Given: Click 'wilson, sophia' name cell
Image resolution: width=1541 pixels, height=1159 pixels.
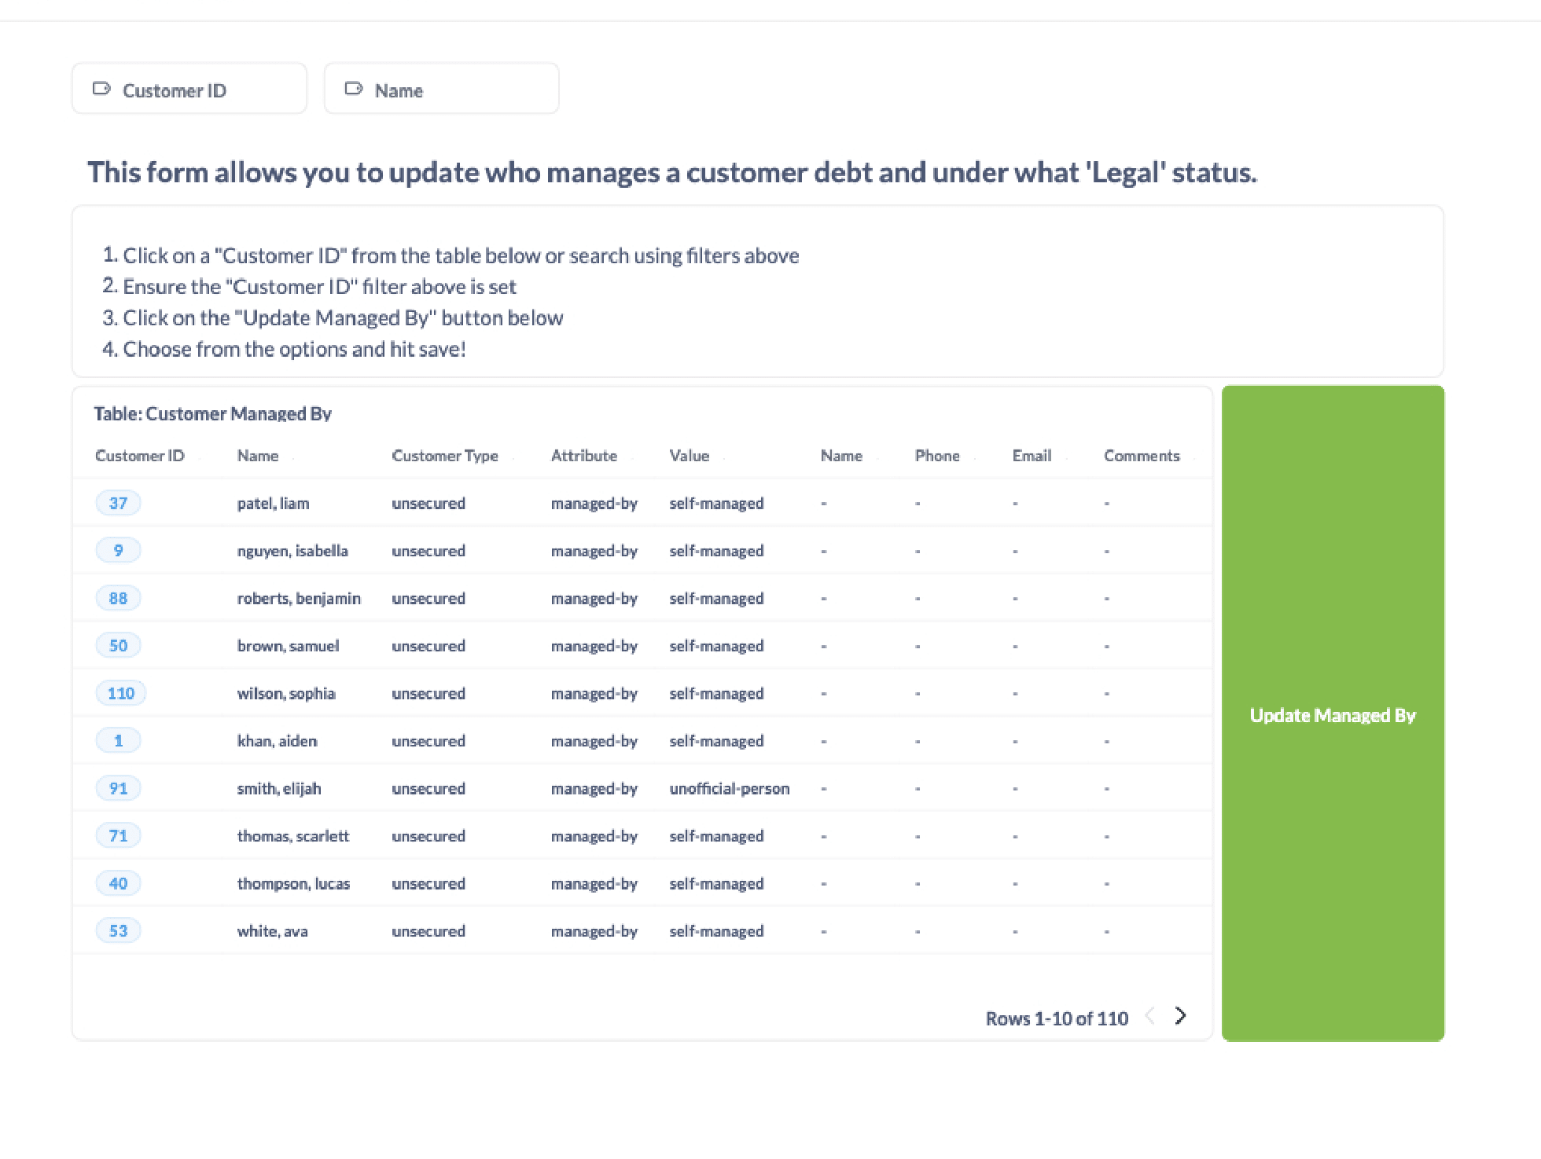Looking at the screenshot, I should pyautogui.click(x=286, y=693).
